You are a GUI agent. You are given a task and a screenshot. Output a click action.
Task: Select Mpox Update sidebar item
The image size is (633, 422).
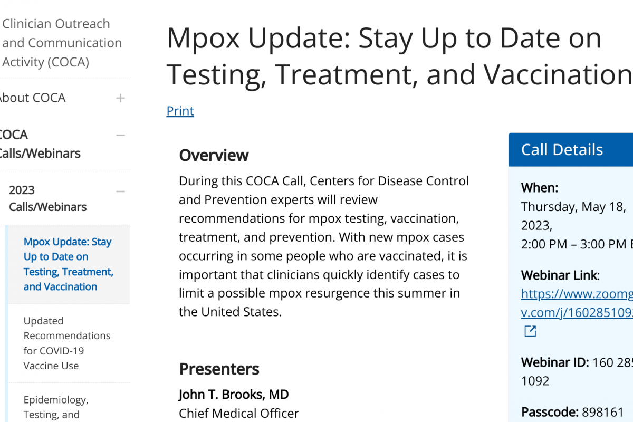pos(68,264)
